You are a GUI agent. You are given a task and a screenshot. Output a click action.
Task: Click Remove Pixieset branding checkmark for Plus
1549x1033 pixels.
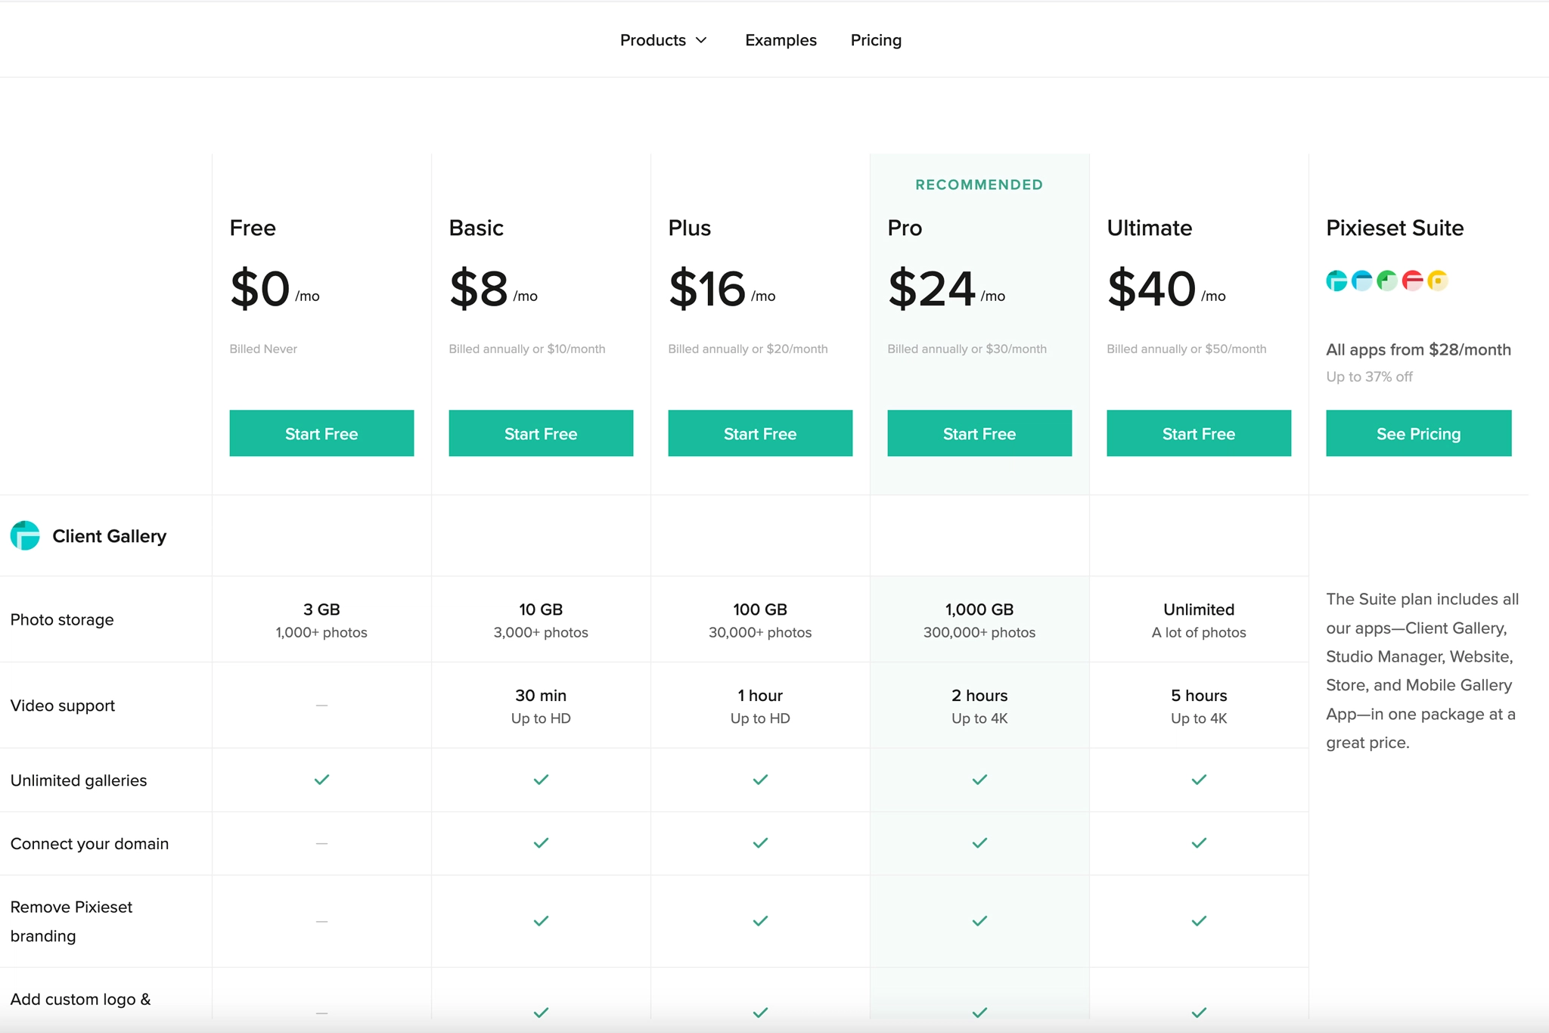pos(760,921)
